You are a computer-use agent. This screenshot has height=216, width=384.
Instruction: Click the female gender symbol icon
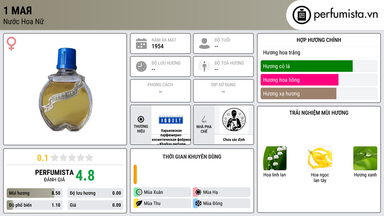click(11, 43)
